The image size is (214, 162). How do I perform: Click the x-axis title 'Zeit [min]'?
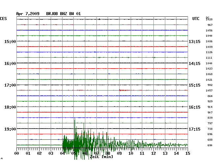(x=101, y=157)
